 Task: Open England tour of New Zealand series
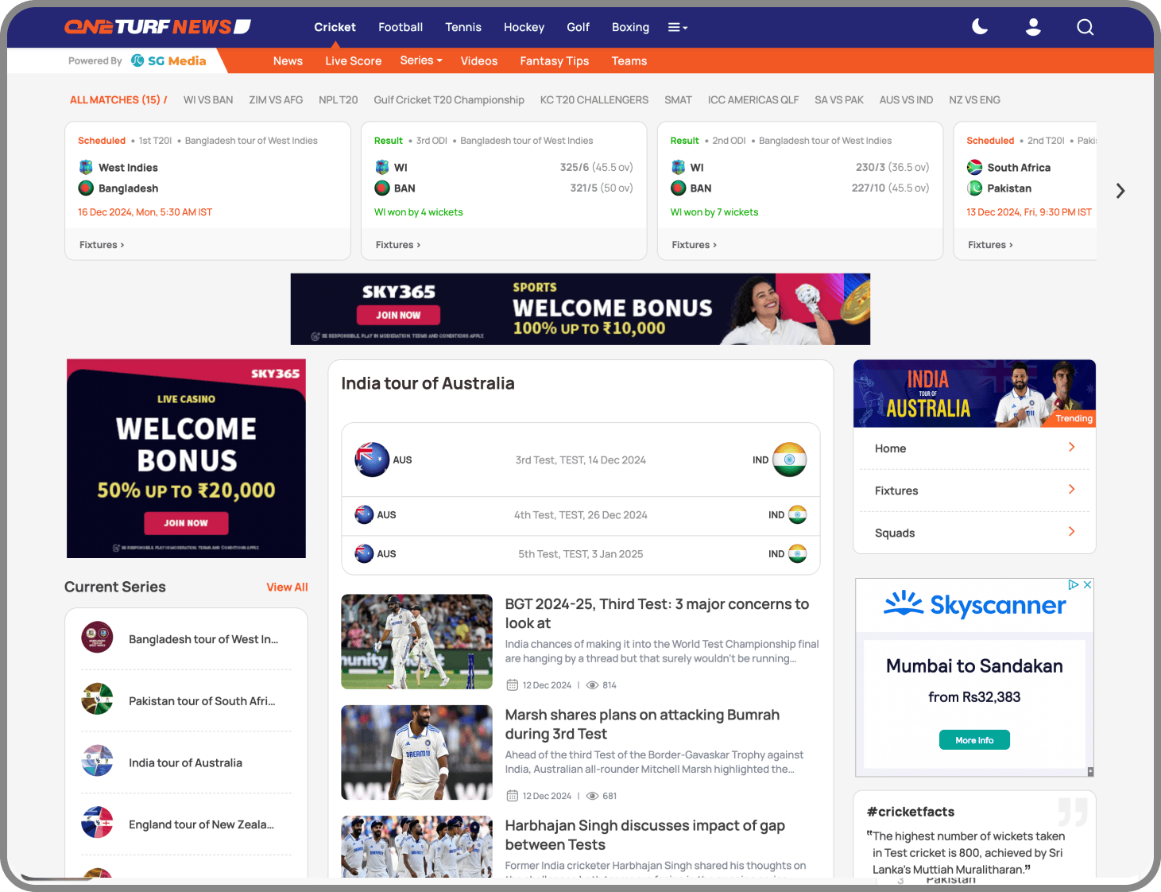point(186,824)
